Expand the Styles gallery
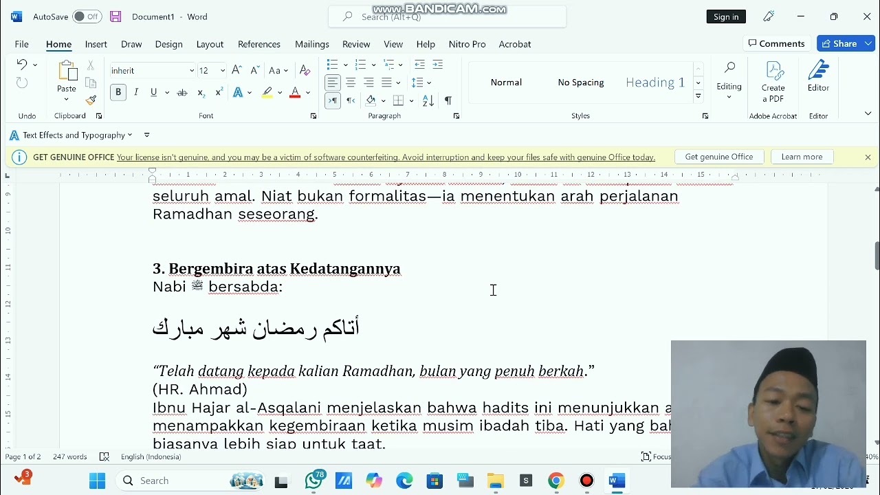The width and height of the screenshot is (880, 495). click(x=698, y=96)
